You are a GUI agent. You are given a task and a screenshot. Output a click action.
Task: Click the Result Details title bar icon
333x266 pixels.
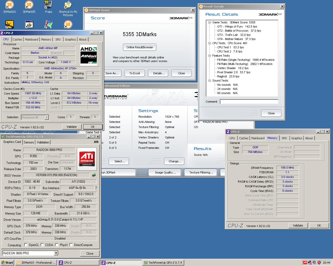click(x=201, y=6)
